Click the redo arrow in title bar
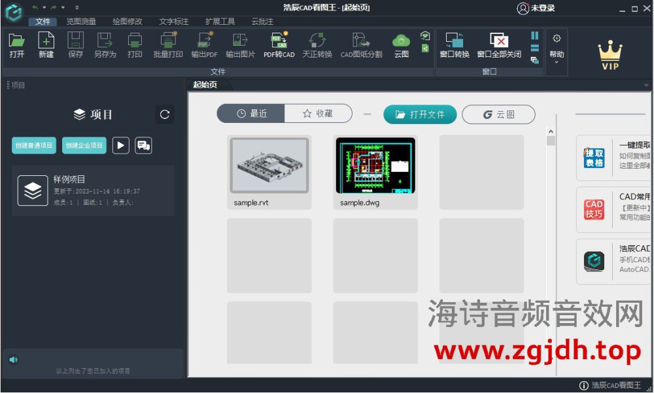Viewport: 654px width, 393px height. pos(54,7)
